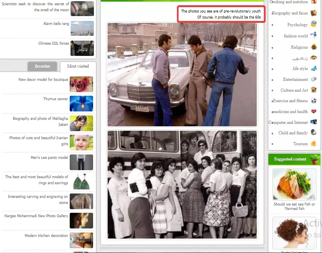
Task: Open 'best and most beautiful models of rings' article
Action: tap(37, 180)
